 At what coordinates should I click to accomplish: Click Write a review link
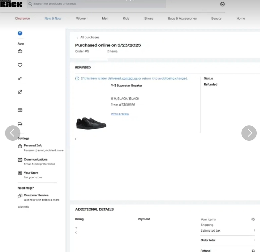[120, 114]
